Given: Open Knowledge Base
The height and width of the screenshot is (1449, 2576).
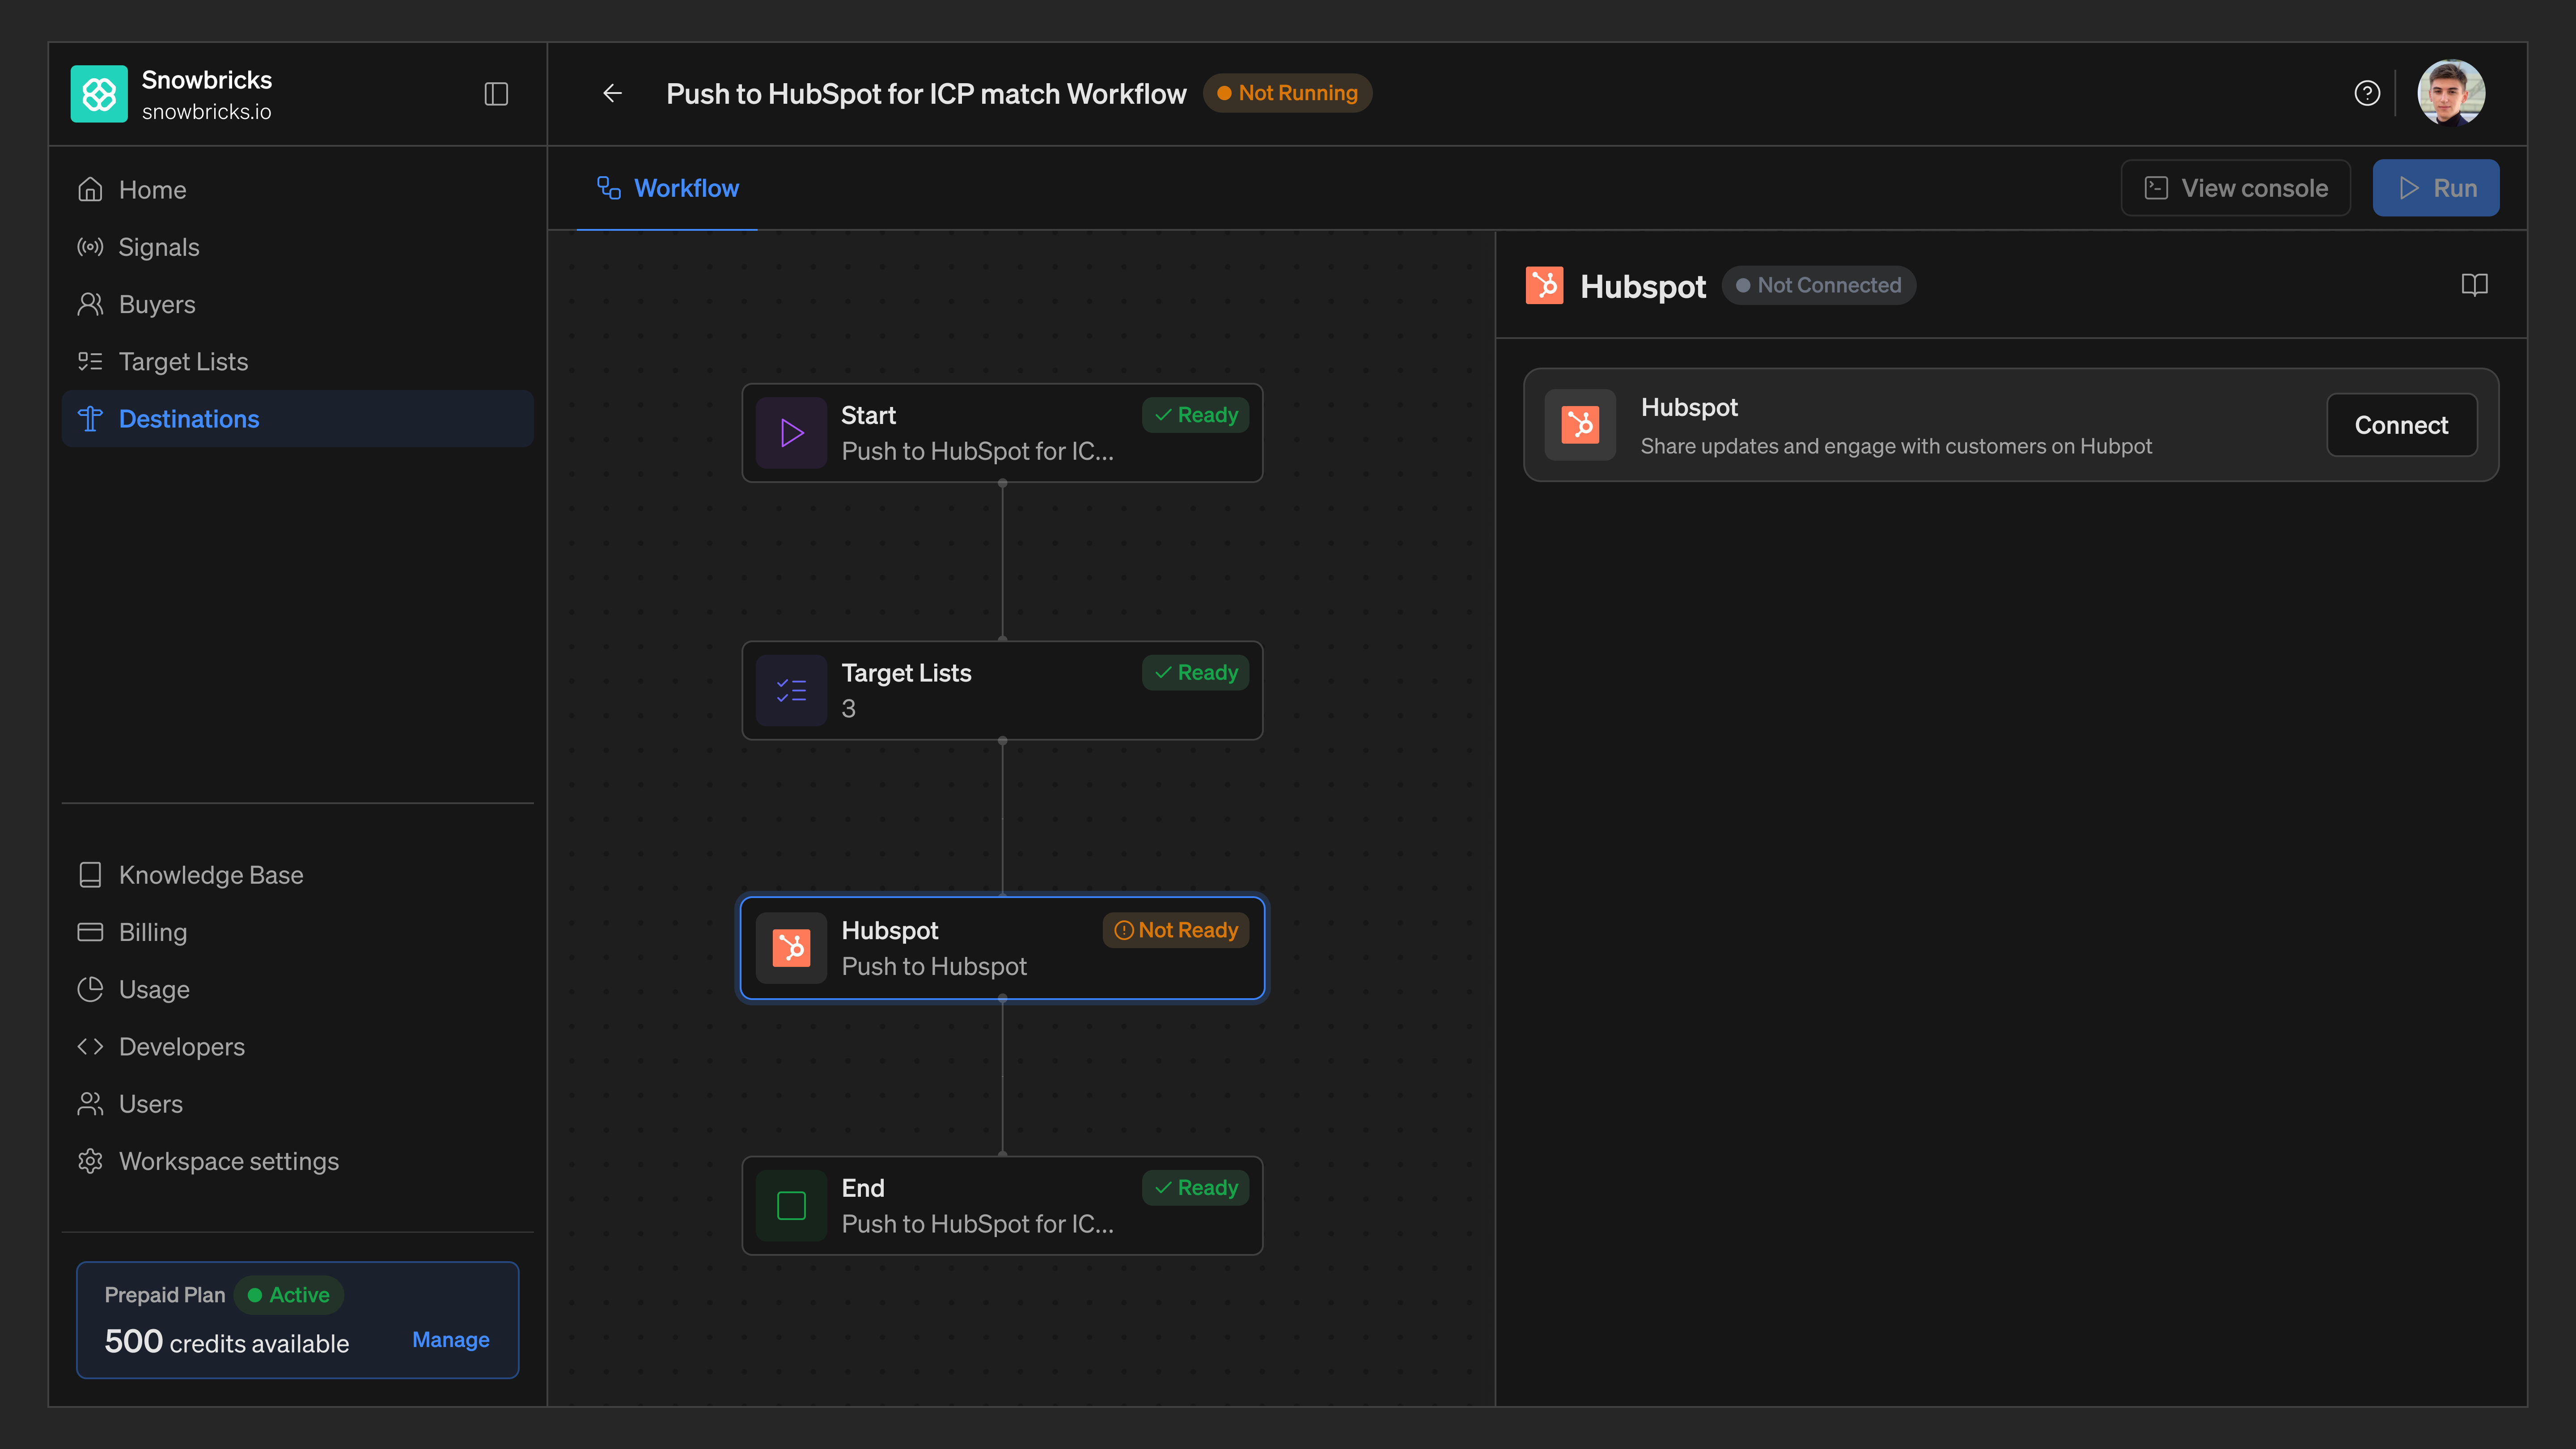Looking at the screenshot, I should tap(298, 875).
